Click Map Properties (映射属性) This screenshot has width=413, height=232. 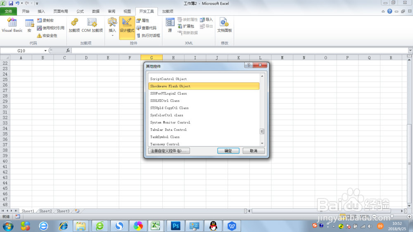click(x=187, y=20)
